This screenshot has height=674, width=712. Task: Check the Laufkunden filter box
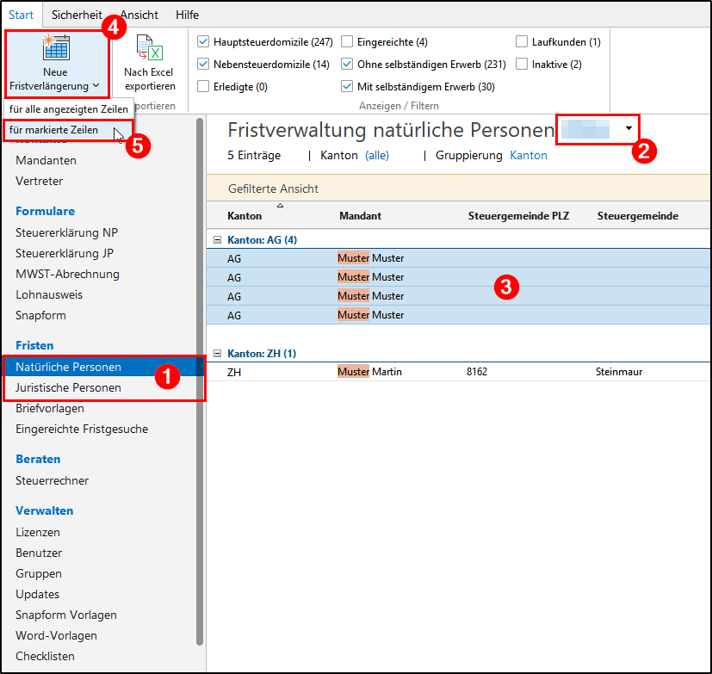pos(522,42)
